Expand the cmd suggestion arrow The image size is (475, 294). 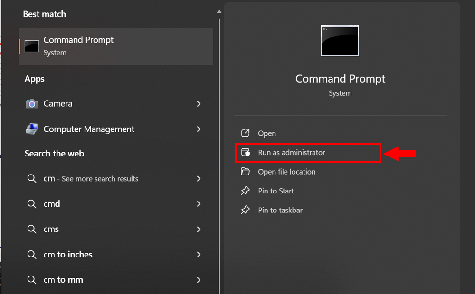point(199,204)
